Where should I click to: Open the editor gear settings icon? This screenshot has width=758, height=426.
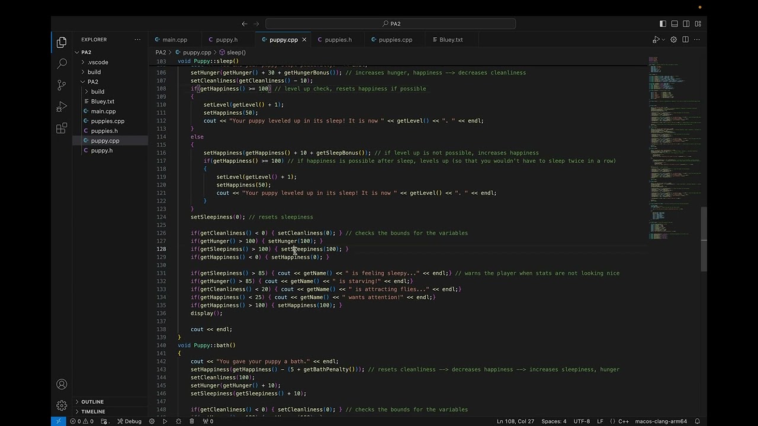point(673,40)
